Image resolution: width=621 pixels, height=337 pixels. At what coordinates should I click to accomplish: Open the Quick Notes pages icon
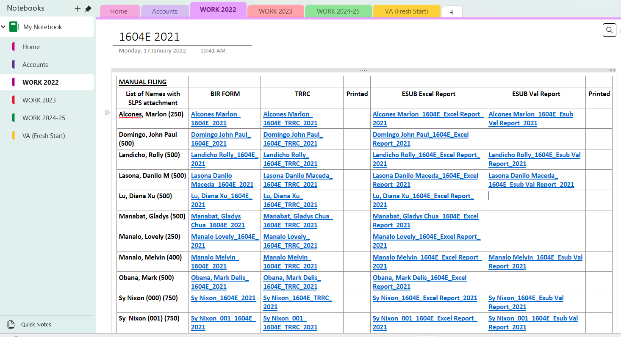[11, 324]
